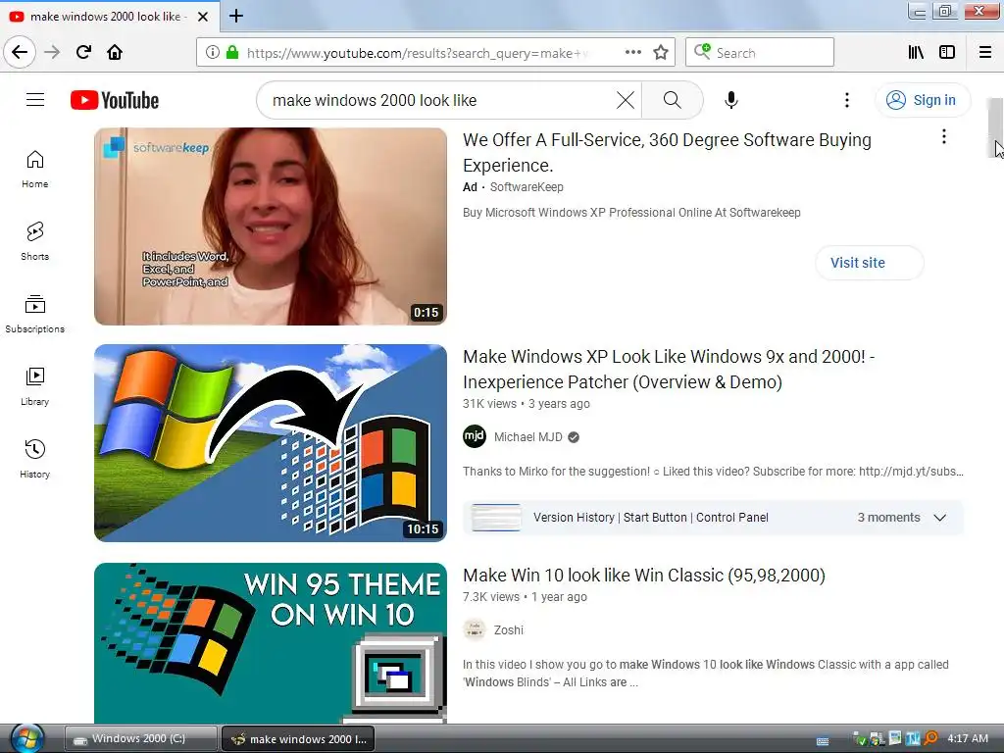Screen dimensions: 1004x753
Task: Open the Win 95 Theme video thumbnail
Action: pos(271,643)
